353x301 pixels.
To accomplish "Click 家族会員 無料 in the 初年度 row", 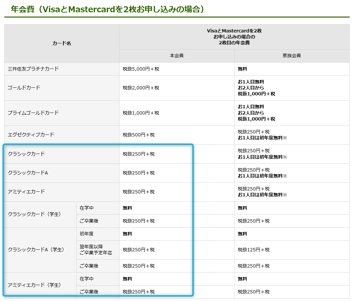I will pos(242,234).
